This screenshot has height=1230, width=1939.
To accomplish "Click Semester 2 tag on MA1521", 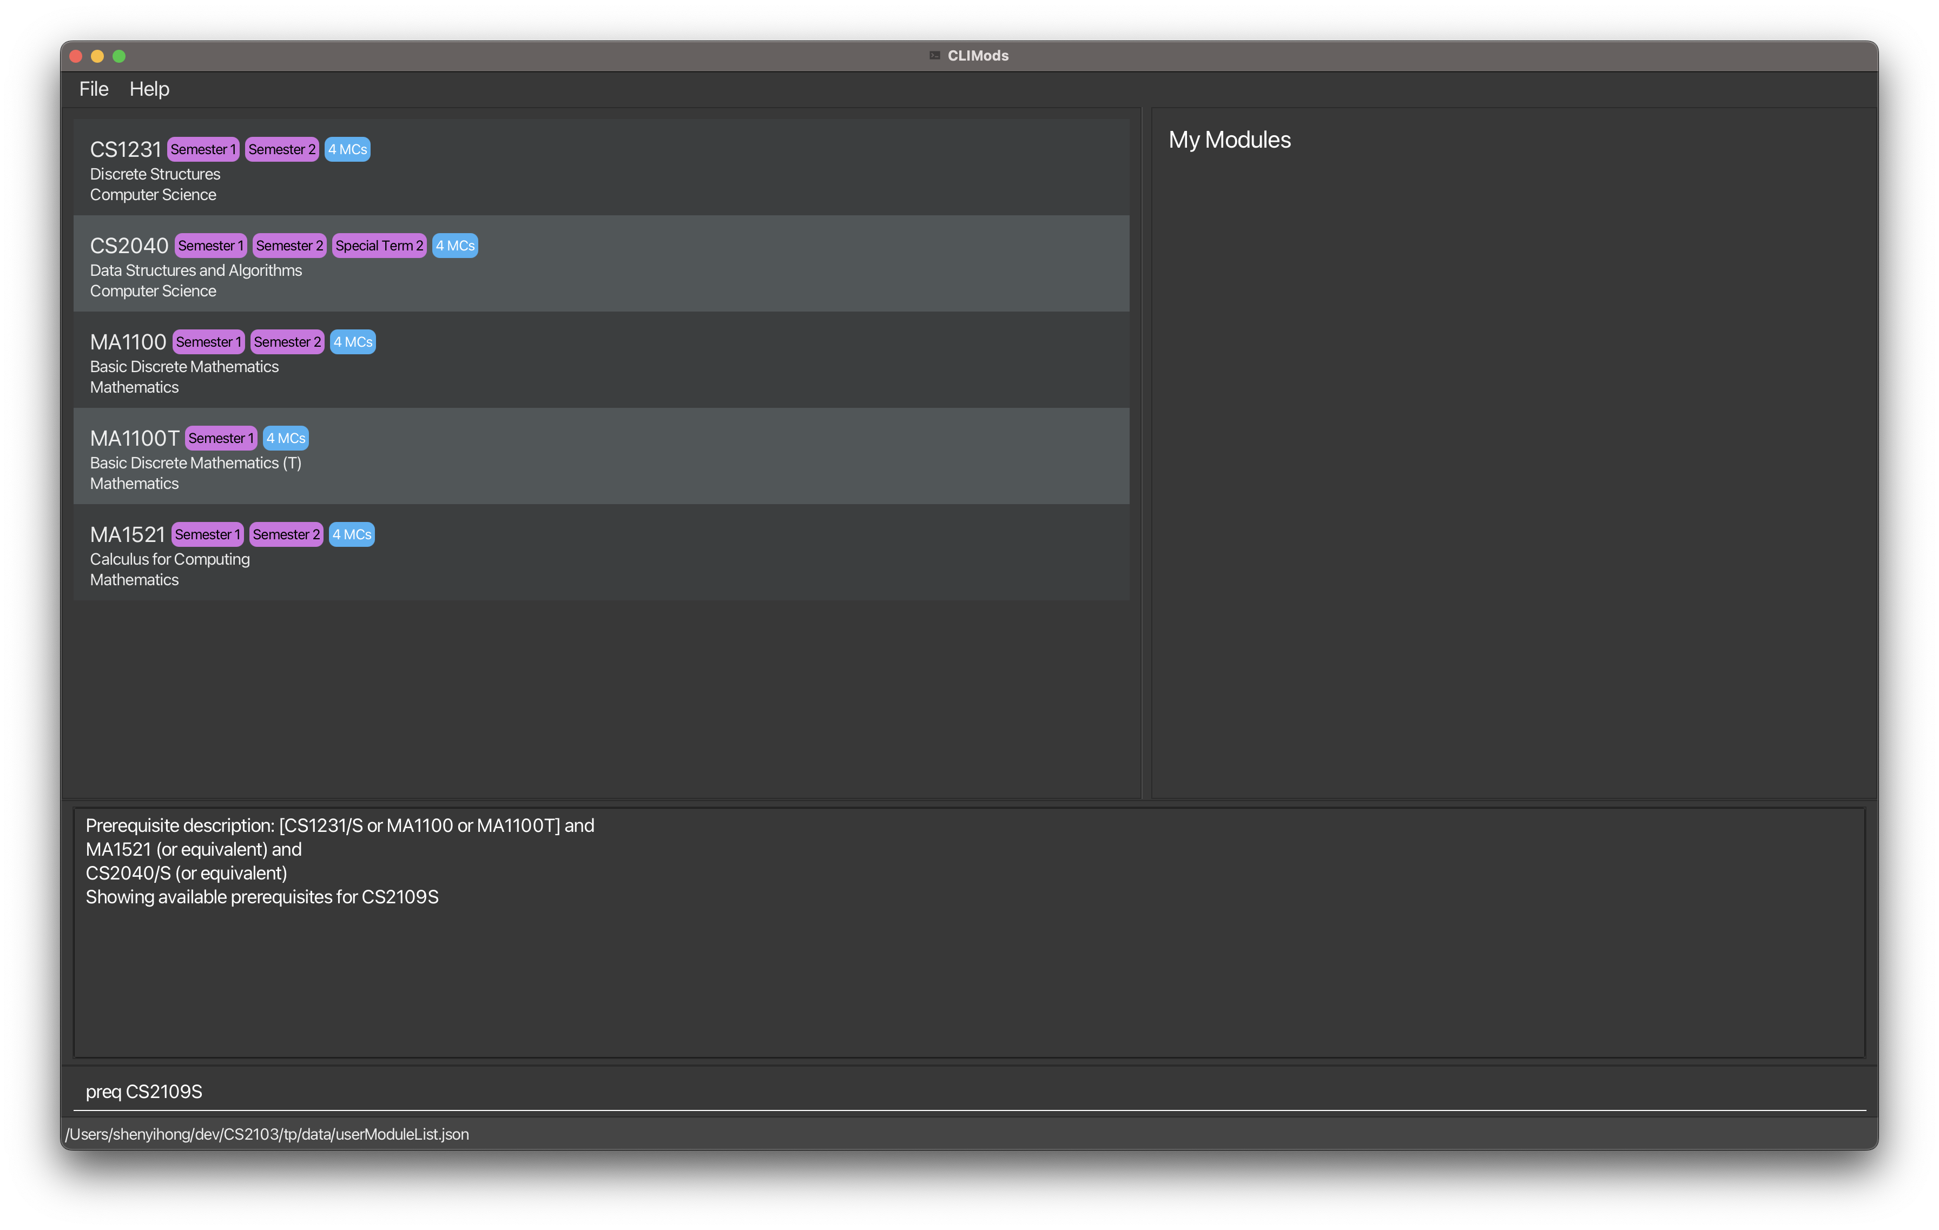I will click(286, 534).
